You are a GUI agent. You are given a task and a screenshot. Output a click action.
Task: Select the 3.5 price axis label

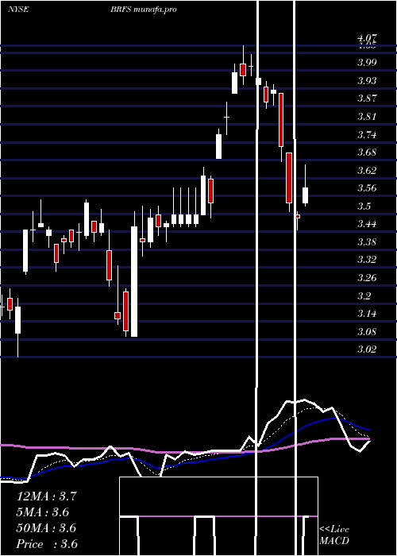pos(364,207)
